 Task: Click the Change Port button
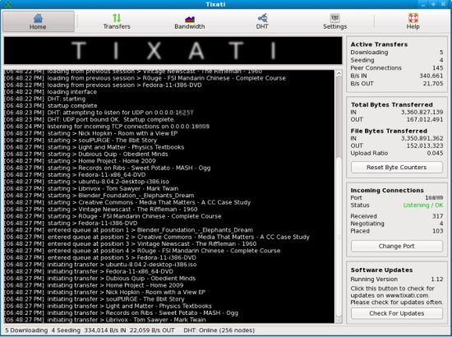pos(396,247)
